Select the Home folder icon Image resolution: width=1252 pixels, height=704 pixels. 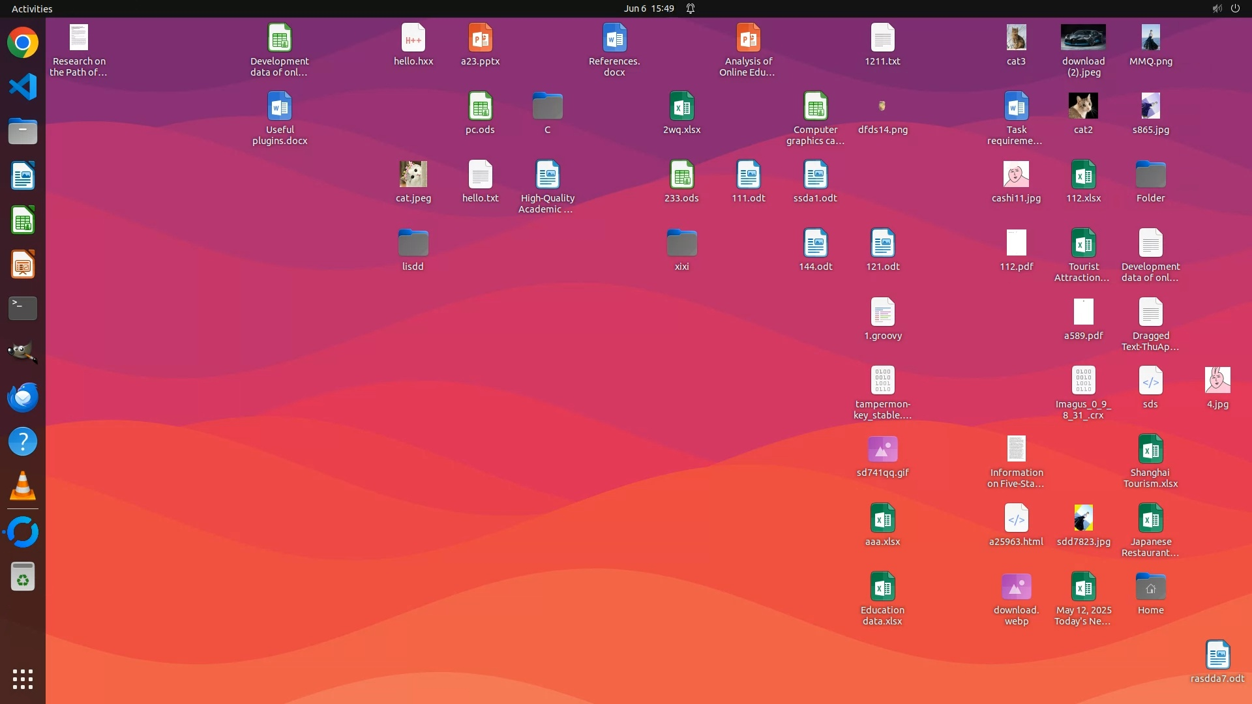pos(1150,588)
